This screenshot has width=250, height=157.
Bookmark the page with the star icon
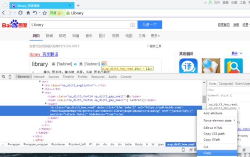tap(45, 13)
